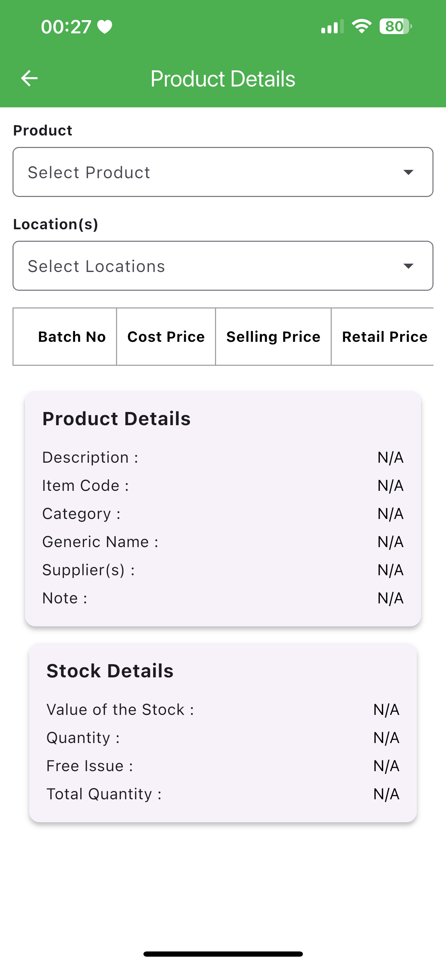The image size is (446, 965).
Task: Open the Select Product dropdown
Action: 223,172
